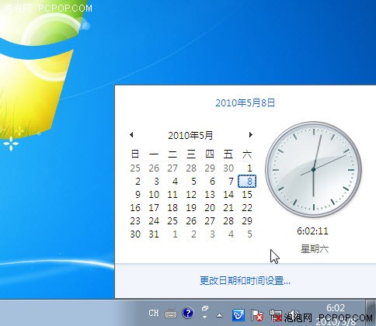The width and height of the screenshot is (376, 326).
Task: Select May 17 in the calendar
Action: click(x=154, y=207)
